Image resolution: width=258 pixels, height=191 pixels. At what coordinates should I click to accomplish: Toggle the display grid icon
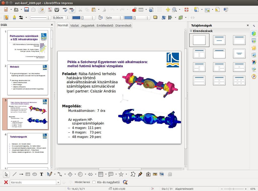click(x=159, y=10)
